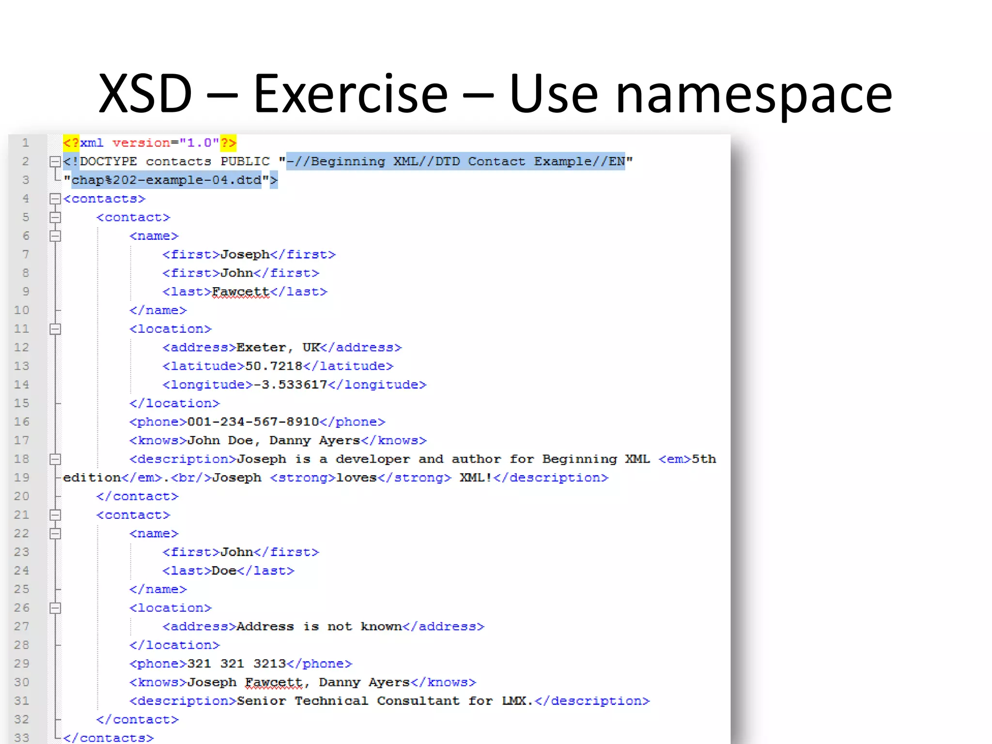
Task: Click the closing </location> tag on line 28
Action: 175,645
